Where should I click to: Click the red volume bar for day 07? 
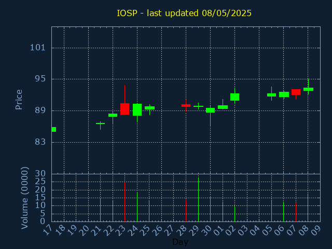[296, 212]
